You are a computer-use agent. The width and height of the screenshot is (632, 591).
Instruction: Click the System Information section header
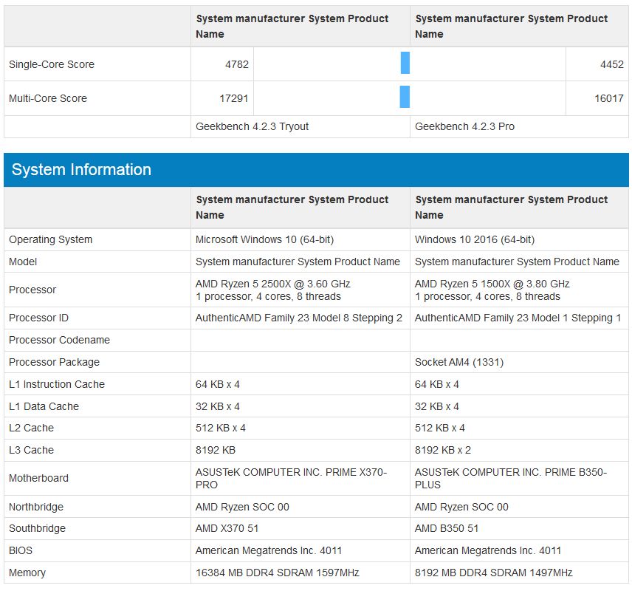(x=316, y=170)
